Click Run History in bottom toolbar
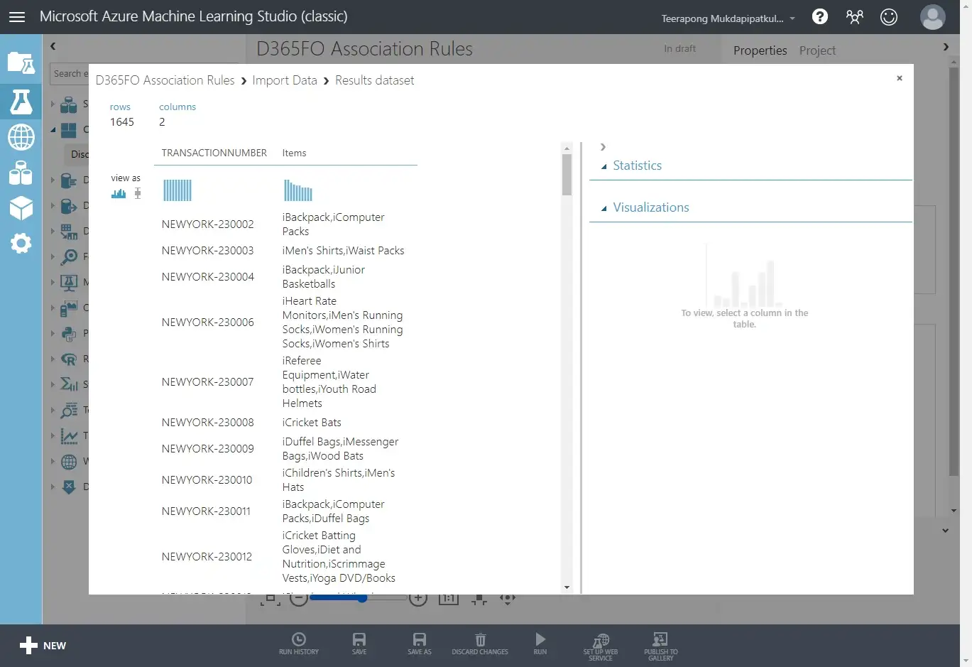The width and height of the screenshot is (972, 667). pyautogui.click(x=299, y=644)
